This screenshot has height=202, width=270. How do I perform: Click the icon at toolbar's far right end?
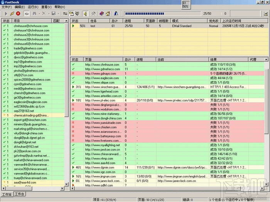[266, 13]
